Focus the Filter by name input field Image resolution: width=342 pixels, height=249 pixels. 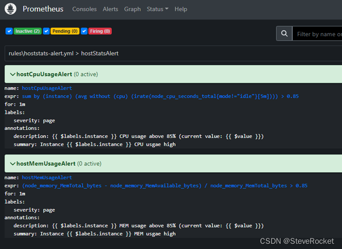317,34
